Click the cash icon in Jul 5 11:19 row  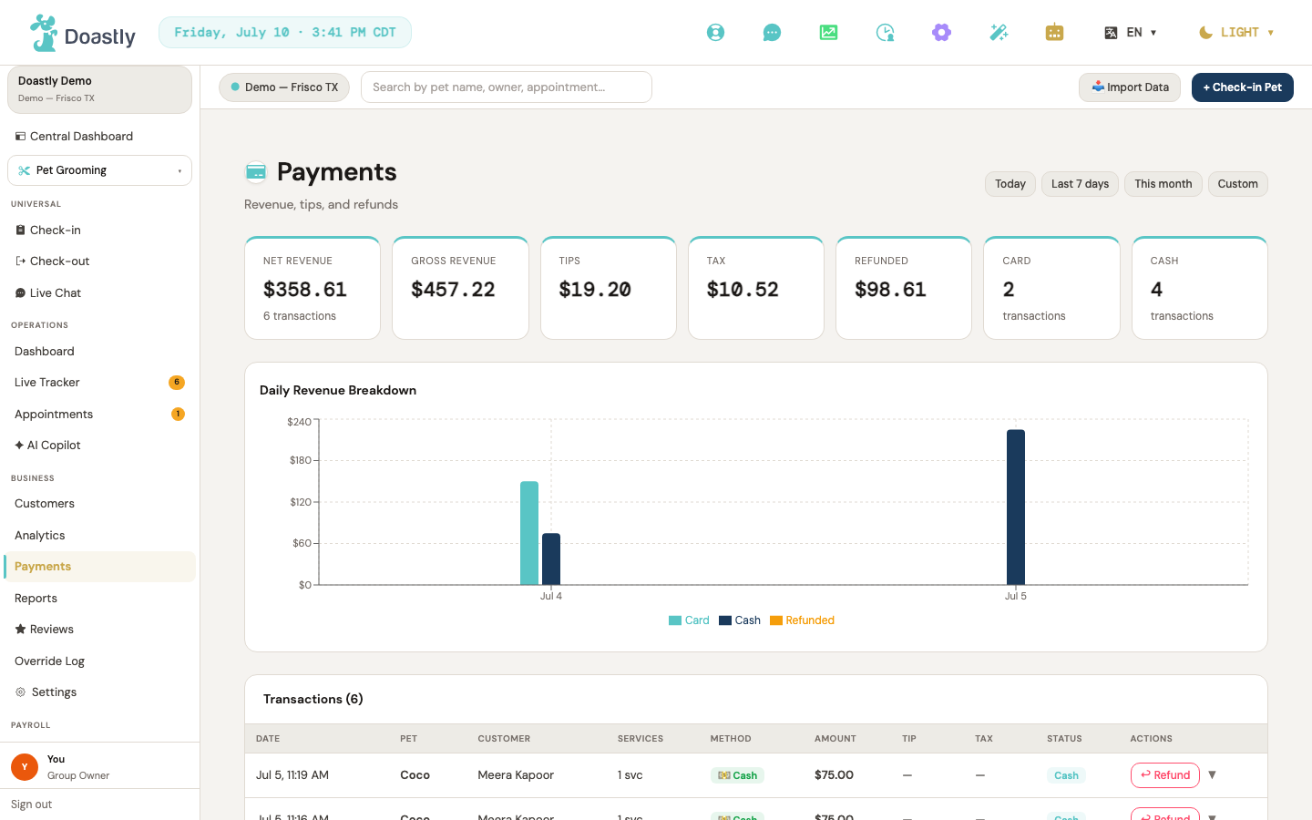point(724,775)
